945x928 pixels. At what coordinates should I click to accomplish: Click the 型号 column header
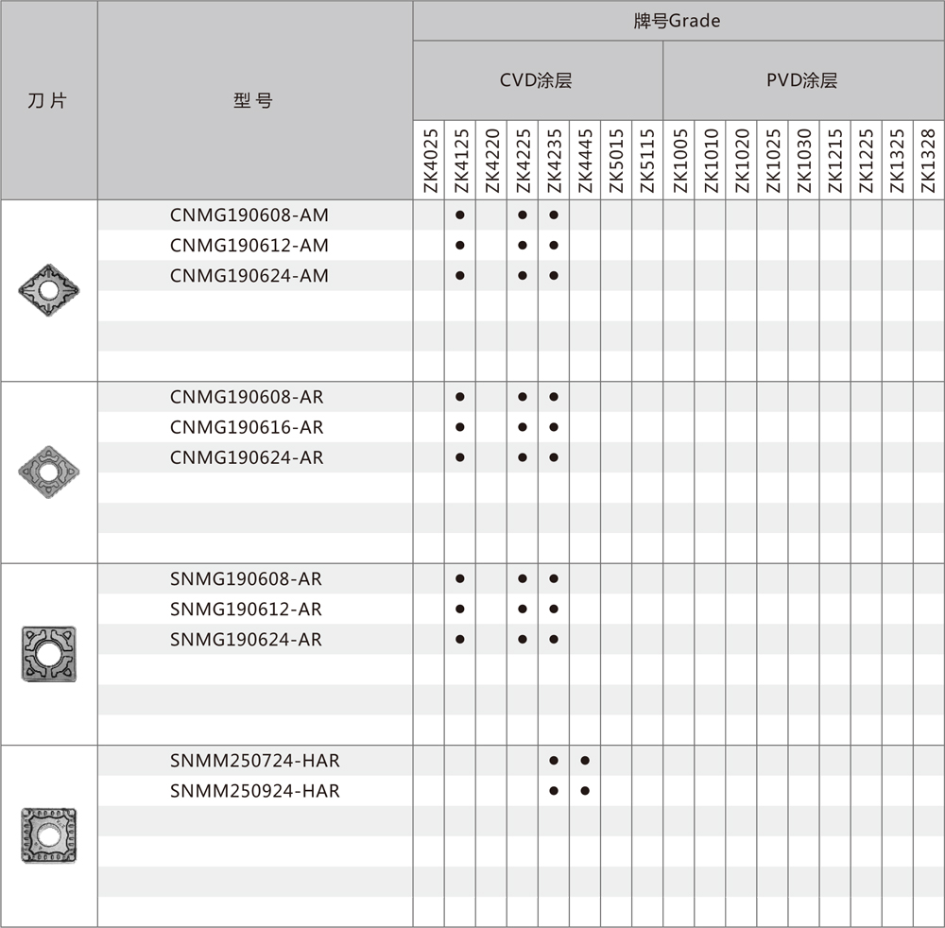click(253, 100)
